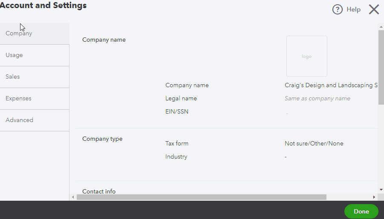Edit the Tax form value Not sure/Other/None

314,143
